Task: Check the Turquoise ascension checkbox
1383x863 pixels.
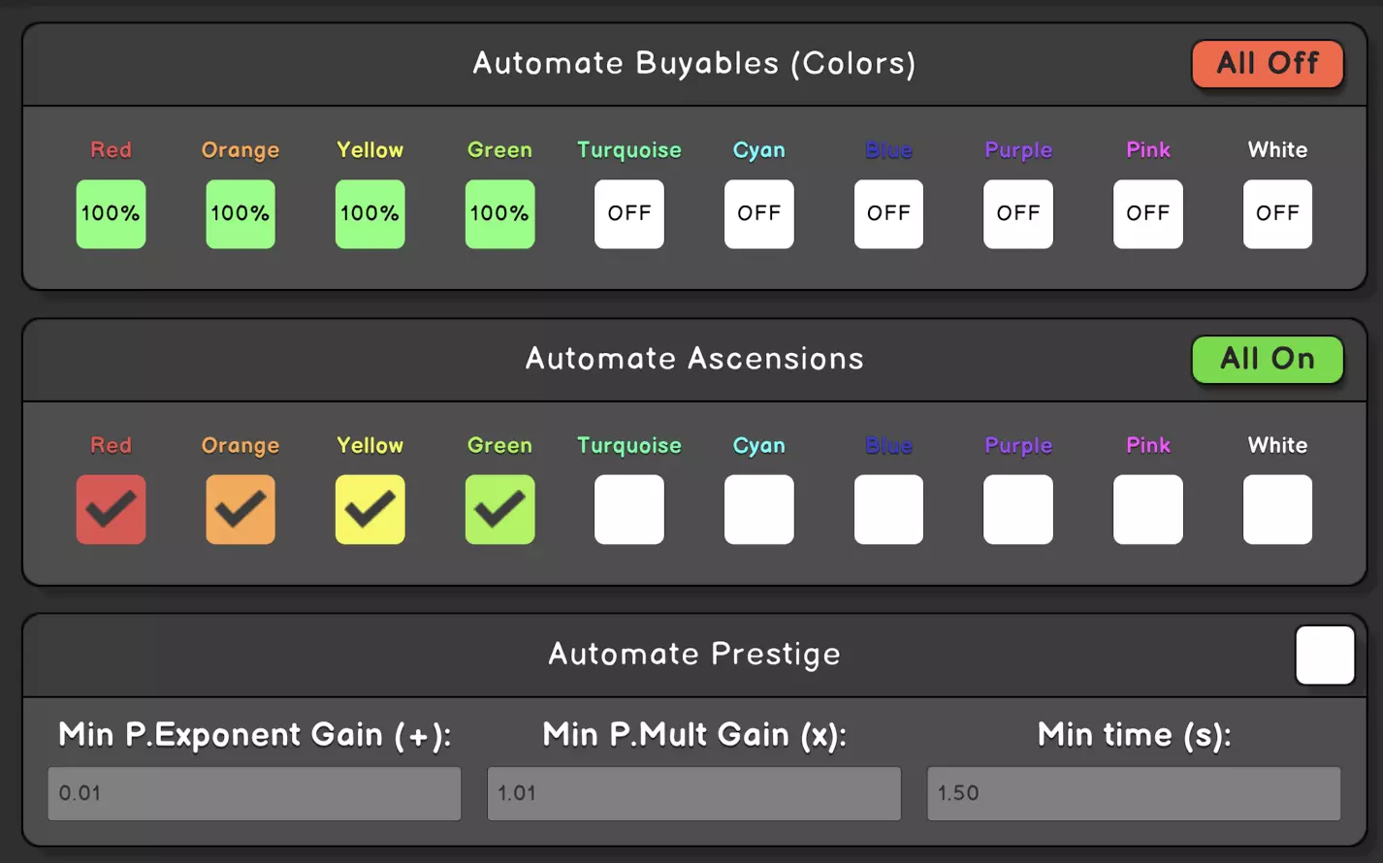Action: tap(629, 509)
